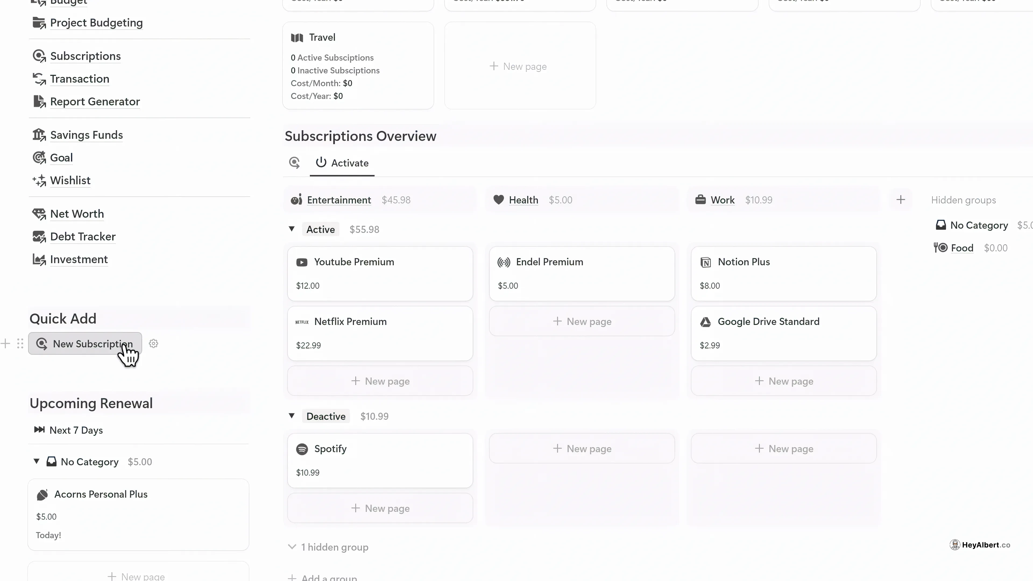The image size is (1033, 581).
Task: Open the Work column header link
Action: (x=723, y=200)
